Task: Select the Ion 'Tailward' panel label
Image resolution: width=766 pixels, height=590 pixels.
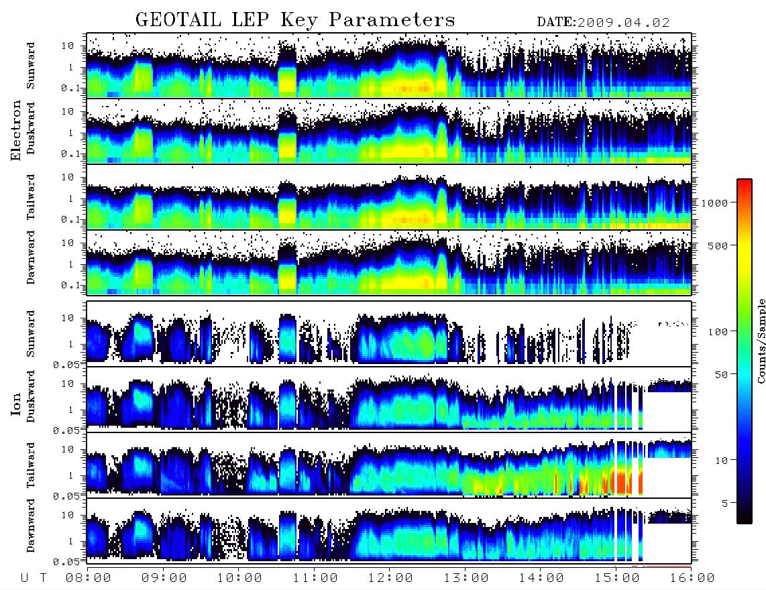Action: [31, 465]
